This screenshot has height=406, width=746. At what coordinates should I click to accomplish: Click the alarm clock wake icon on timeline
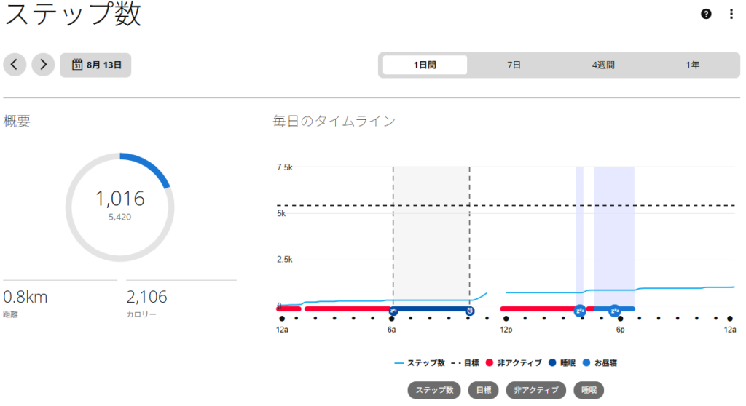[x=470, y=311]
